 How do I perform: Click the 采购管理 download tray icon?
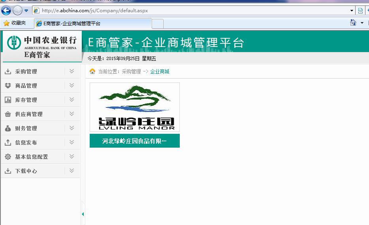(8, 71)
